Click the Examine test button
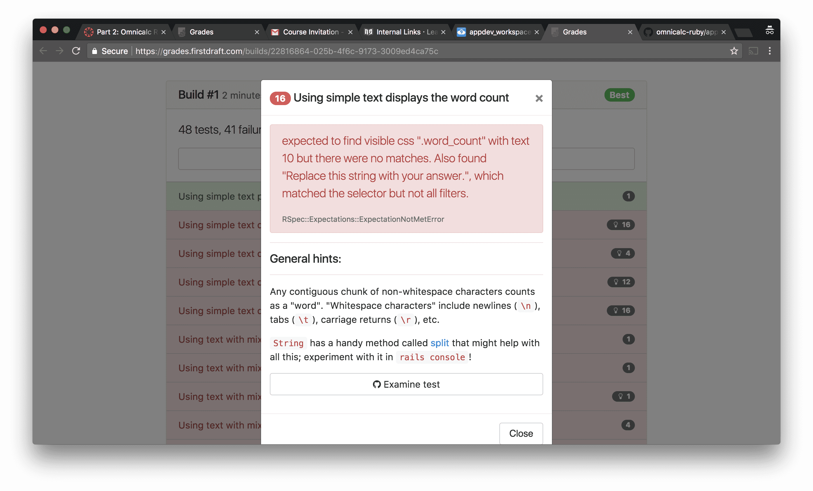813x491 pixels. (406, 384)
